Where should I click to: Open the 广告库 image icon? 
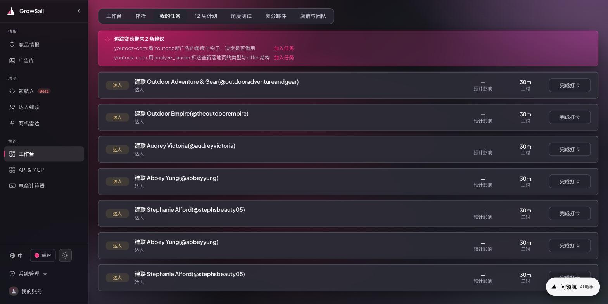12,60
